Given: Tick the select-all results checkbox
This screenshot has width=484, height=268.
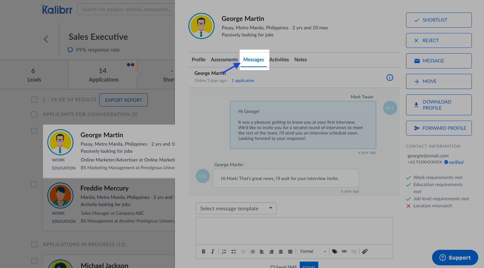Looking at the screenshot, I should 34,99.
